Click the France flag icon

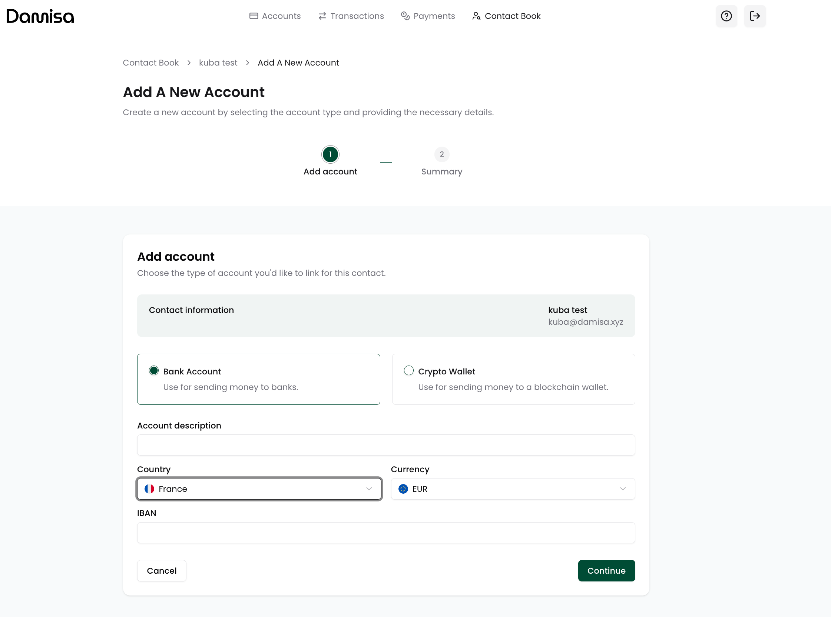click(149, 489)
